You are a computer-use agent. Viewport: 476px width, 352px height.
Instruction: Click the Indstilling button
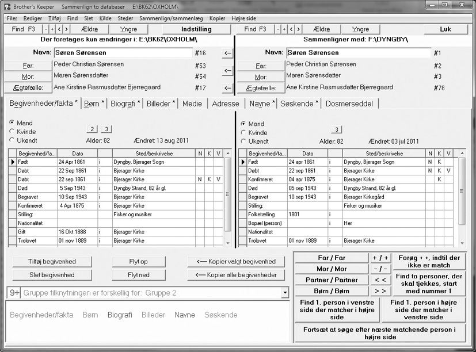(196, 29)
